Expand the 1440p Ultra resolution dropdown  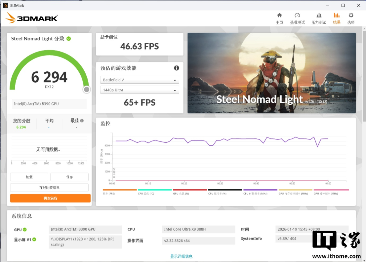point(140,90)
